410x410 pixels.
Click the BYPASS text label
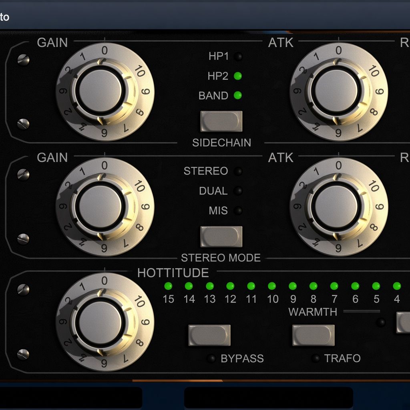(242, 358)
